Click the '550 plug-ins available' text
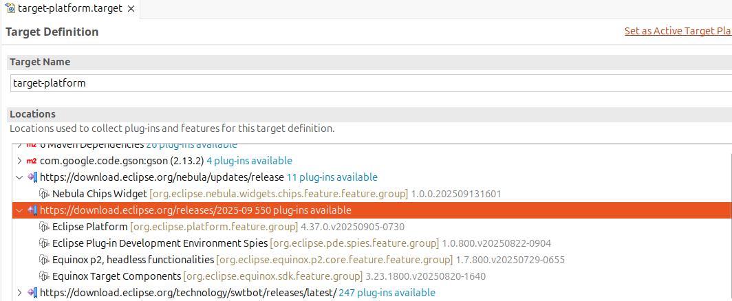This screenshot has height=301, width=732. coord(303,210)
